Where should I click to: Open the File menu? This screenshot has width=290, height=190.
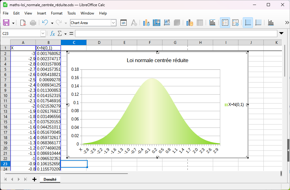point(6,13)
